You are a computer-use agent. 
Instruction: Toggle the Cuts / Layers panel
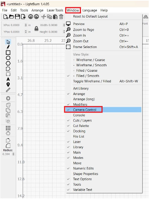coord(103,120)
